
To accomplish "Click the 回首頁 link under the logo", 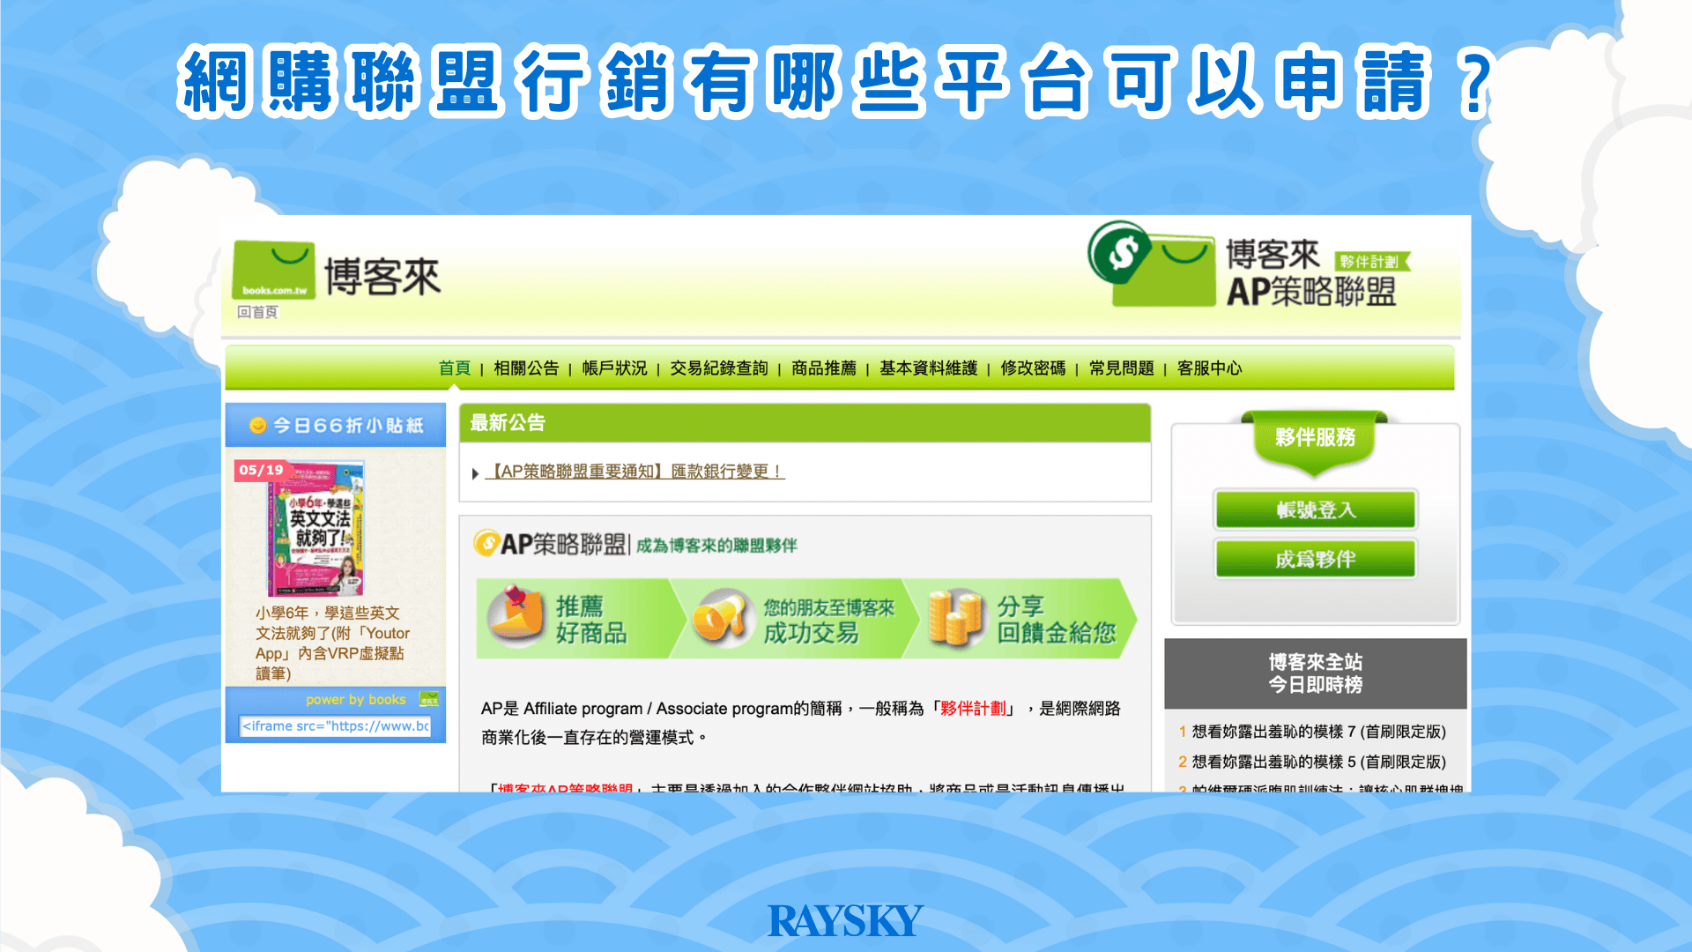I will point(257,312).
